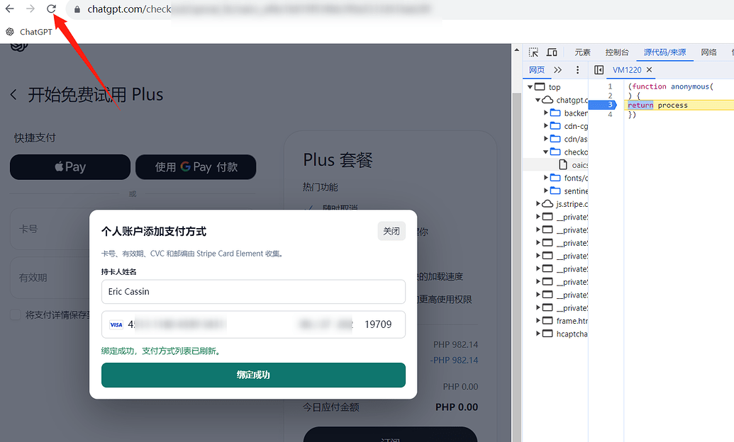Click the -PHP 982.14 discount text
Screen dimensions: 734x442
pos(454,360)
